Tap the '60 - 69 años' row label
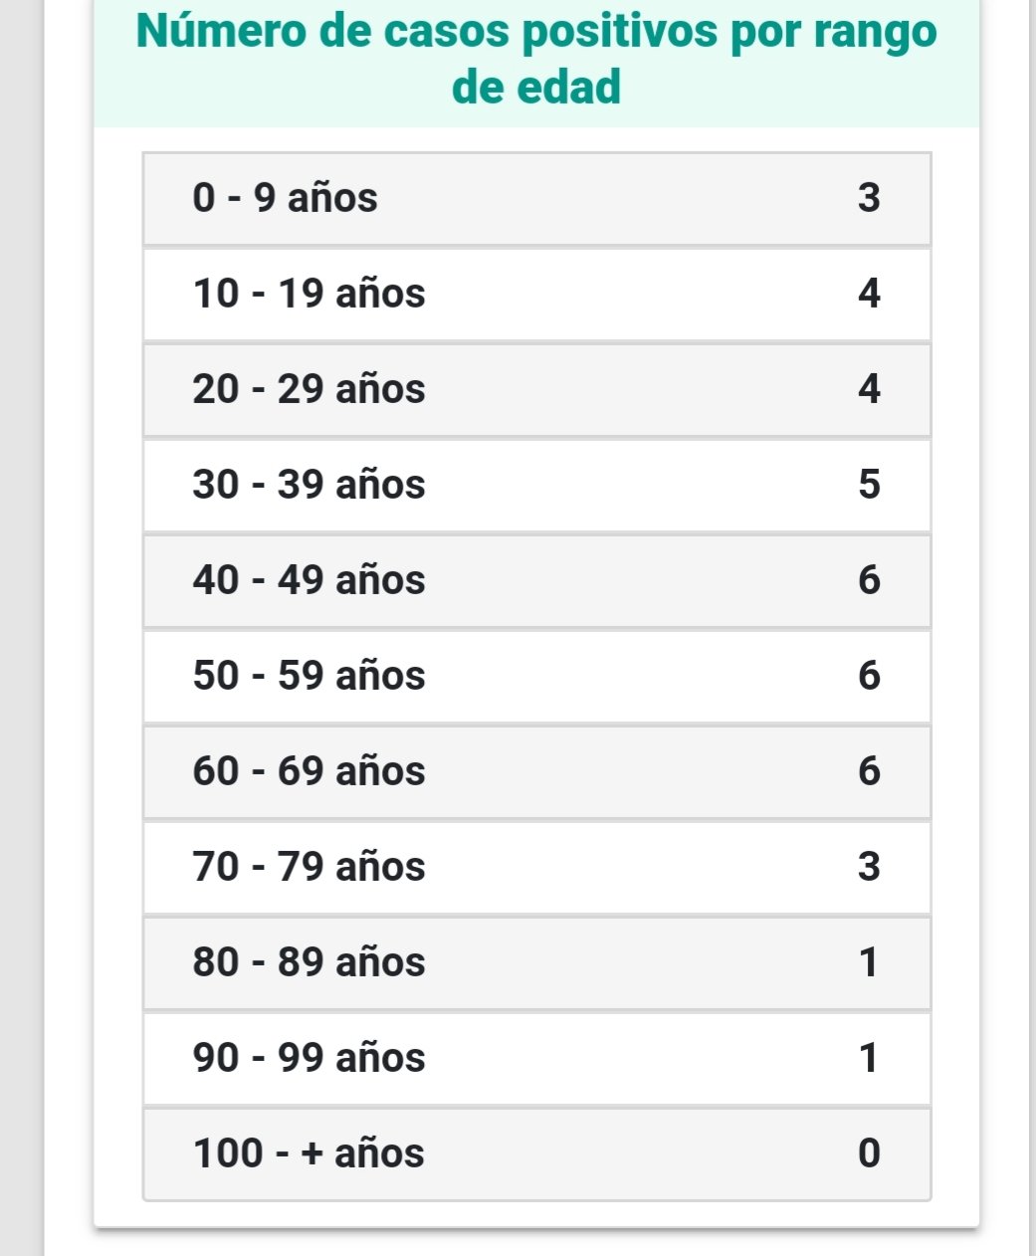The width and height of the screenshot is (1036, 1256). (309, 771)
